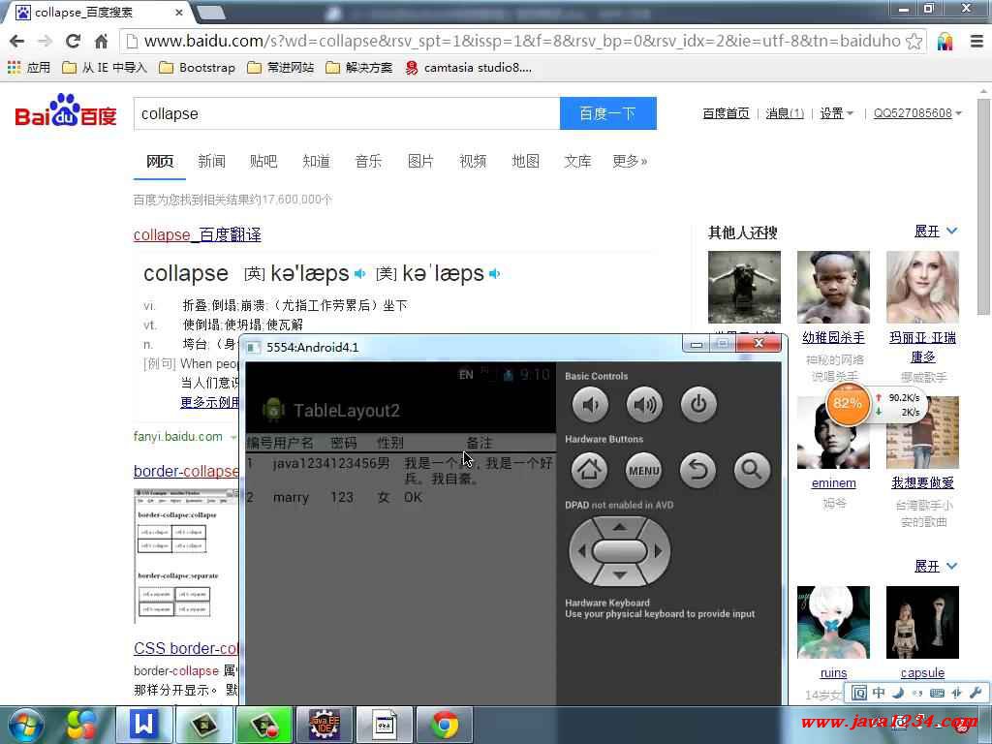Switch to Chrome in taskbar
This screenshot has width=992, height=744.
click(x=445, y=725)
